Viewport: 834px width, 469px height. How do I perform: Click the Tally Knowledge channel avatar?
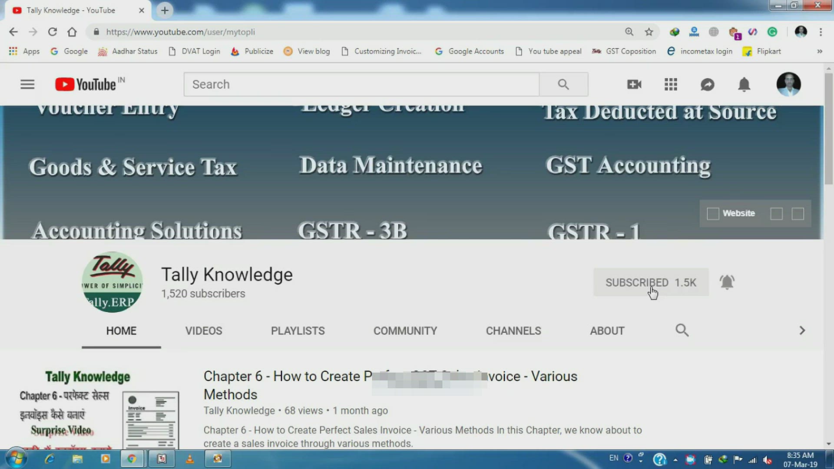(x=112, y=282)
